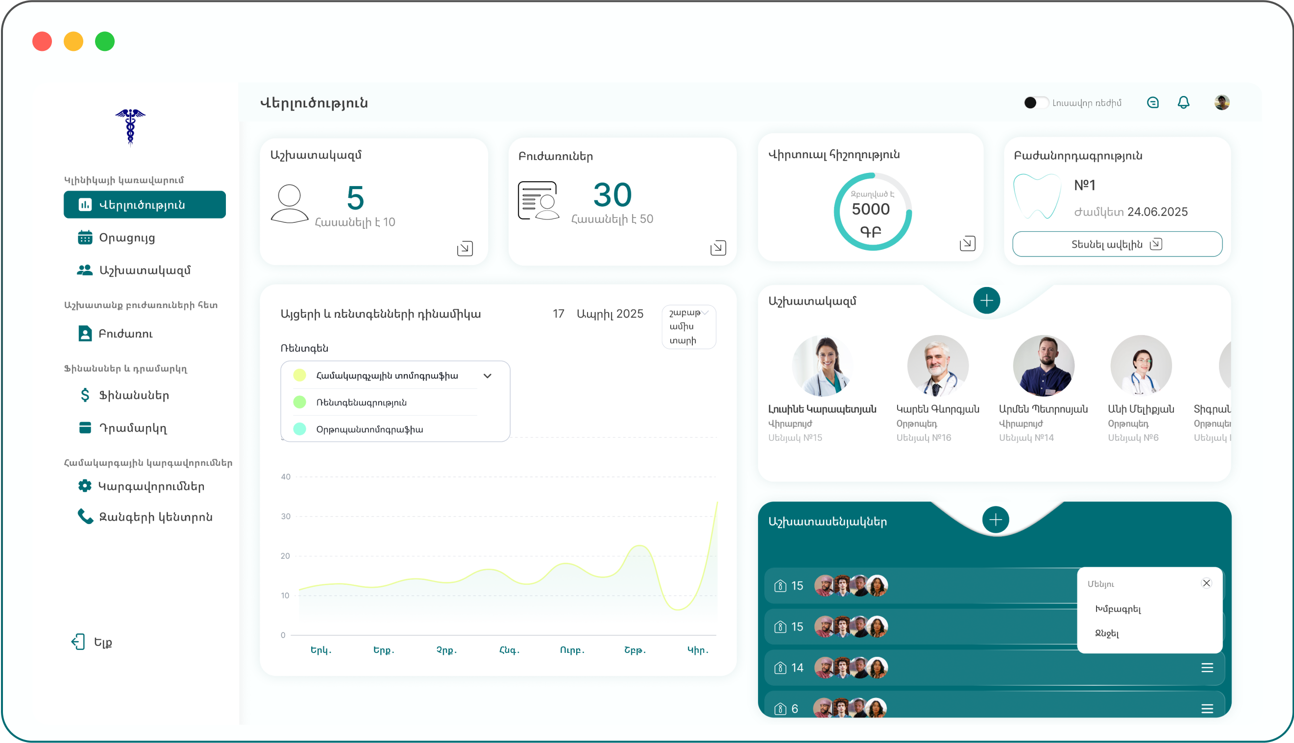Open Լուսինե Կարապետյան's profile photo

(822, 365)
